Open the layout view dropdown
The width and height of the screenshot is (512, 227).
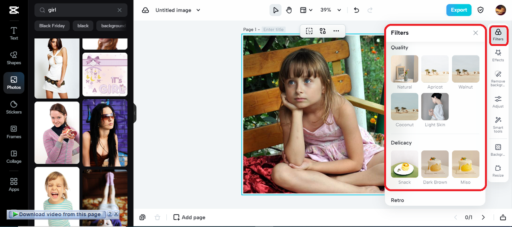point(306,10)
